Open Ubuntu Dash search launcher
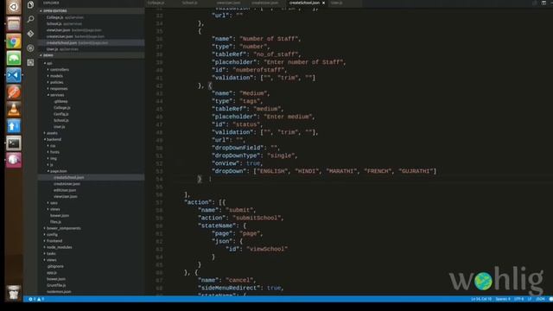This screenshot has width=553, height=311. [14, 7]
